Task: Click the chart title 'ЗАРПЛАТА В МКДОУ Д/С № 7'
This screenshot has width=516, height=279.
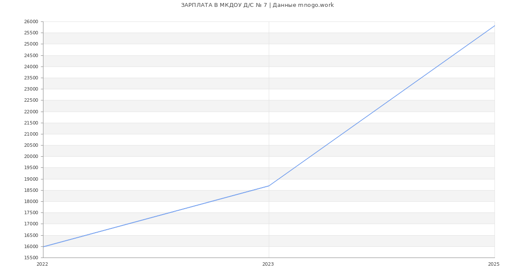Action: [224, 5]
